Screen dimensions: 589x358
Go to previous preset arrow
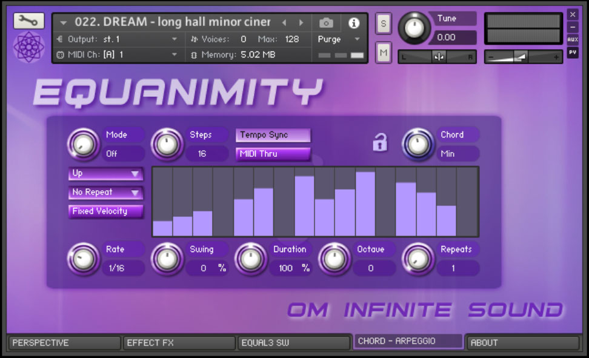(x=284, y=23)
